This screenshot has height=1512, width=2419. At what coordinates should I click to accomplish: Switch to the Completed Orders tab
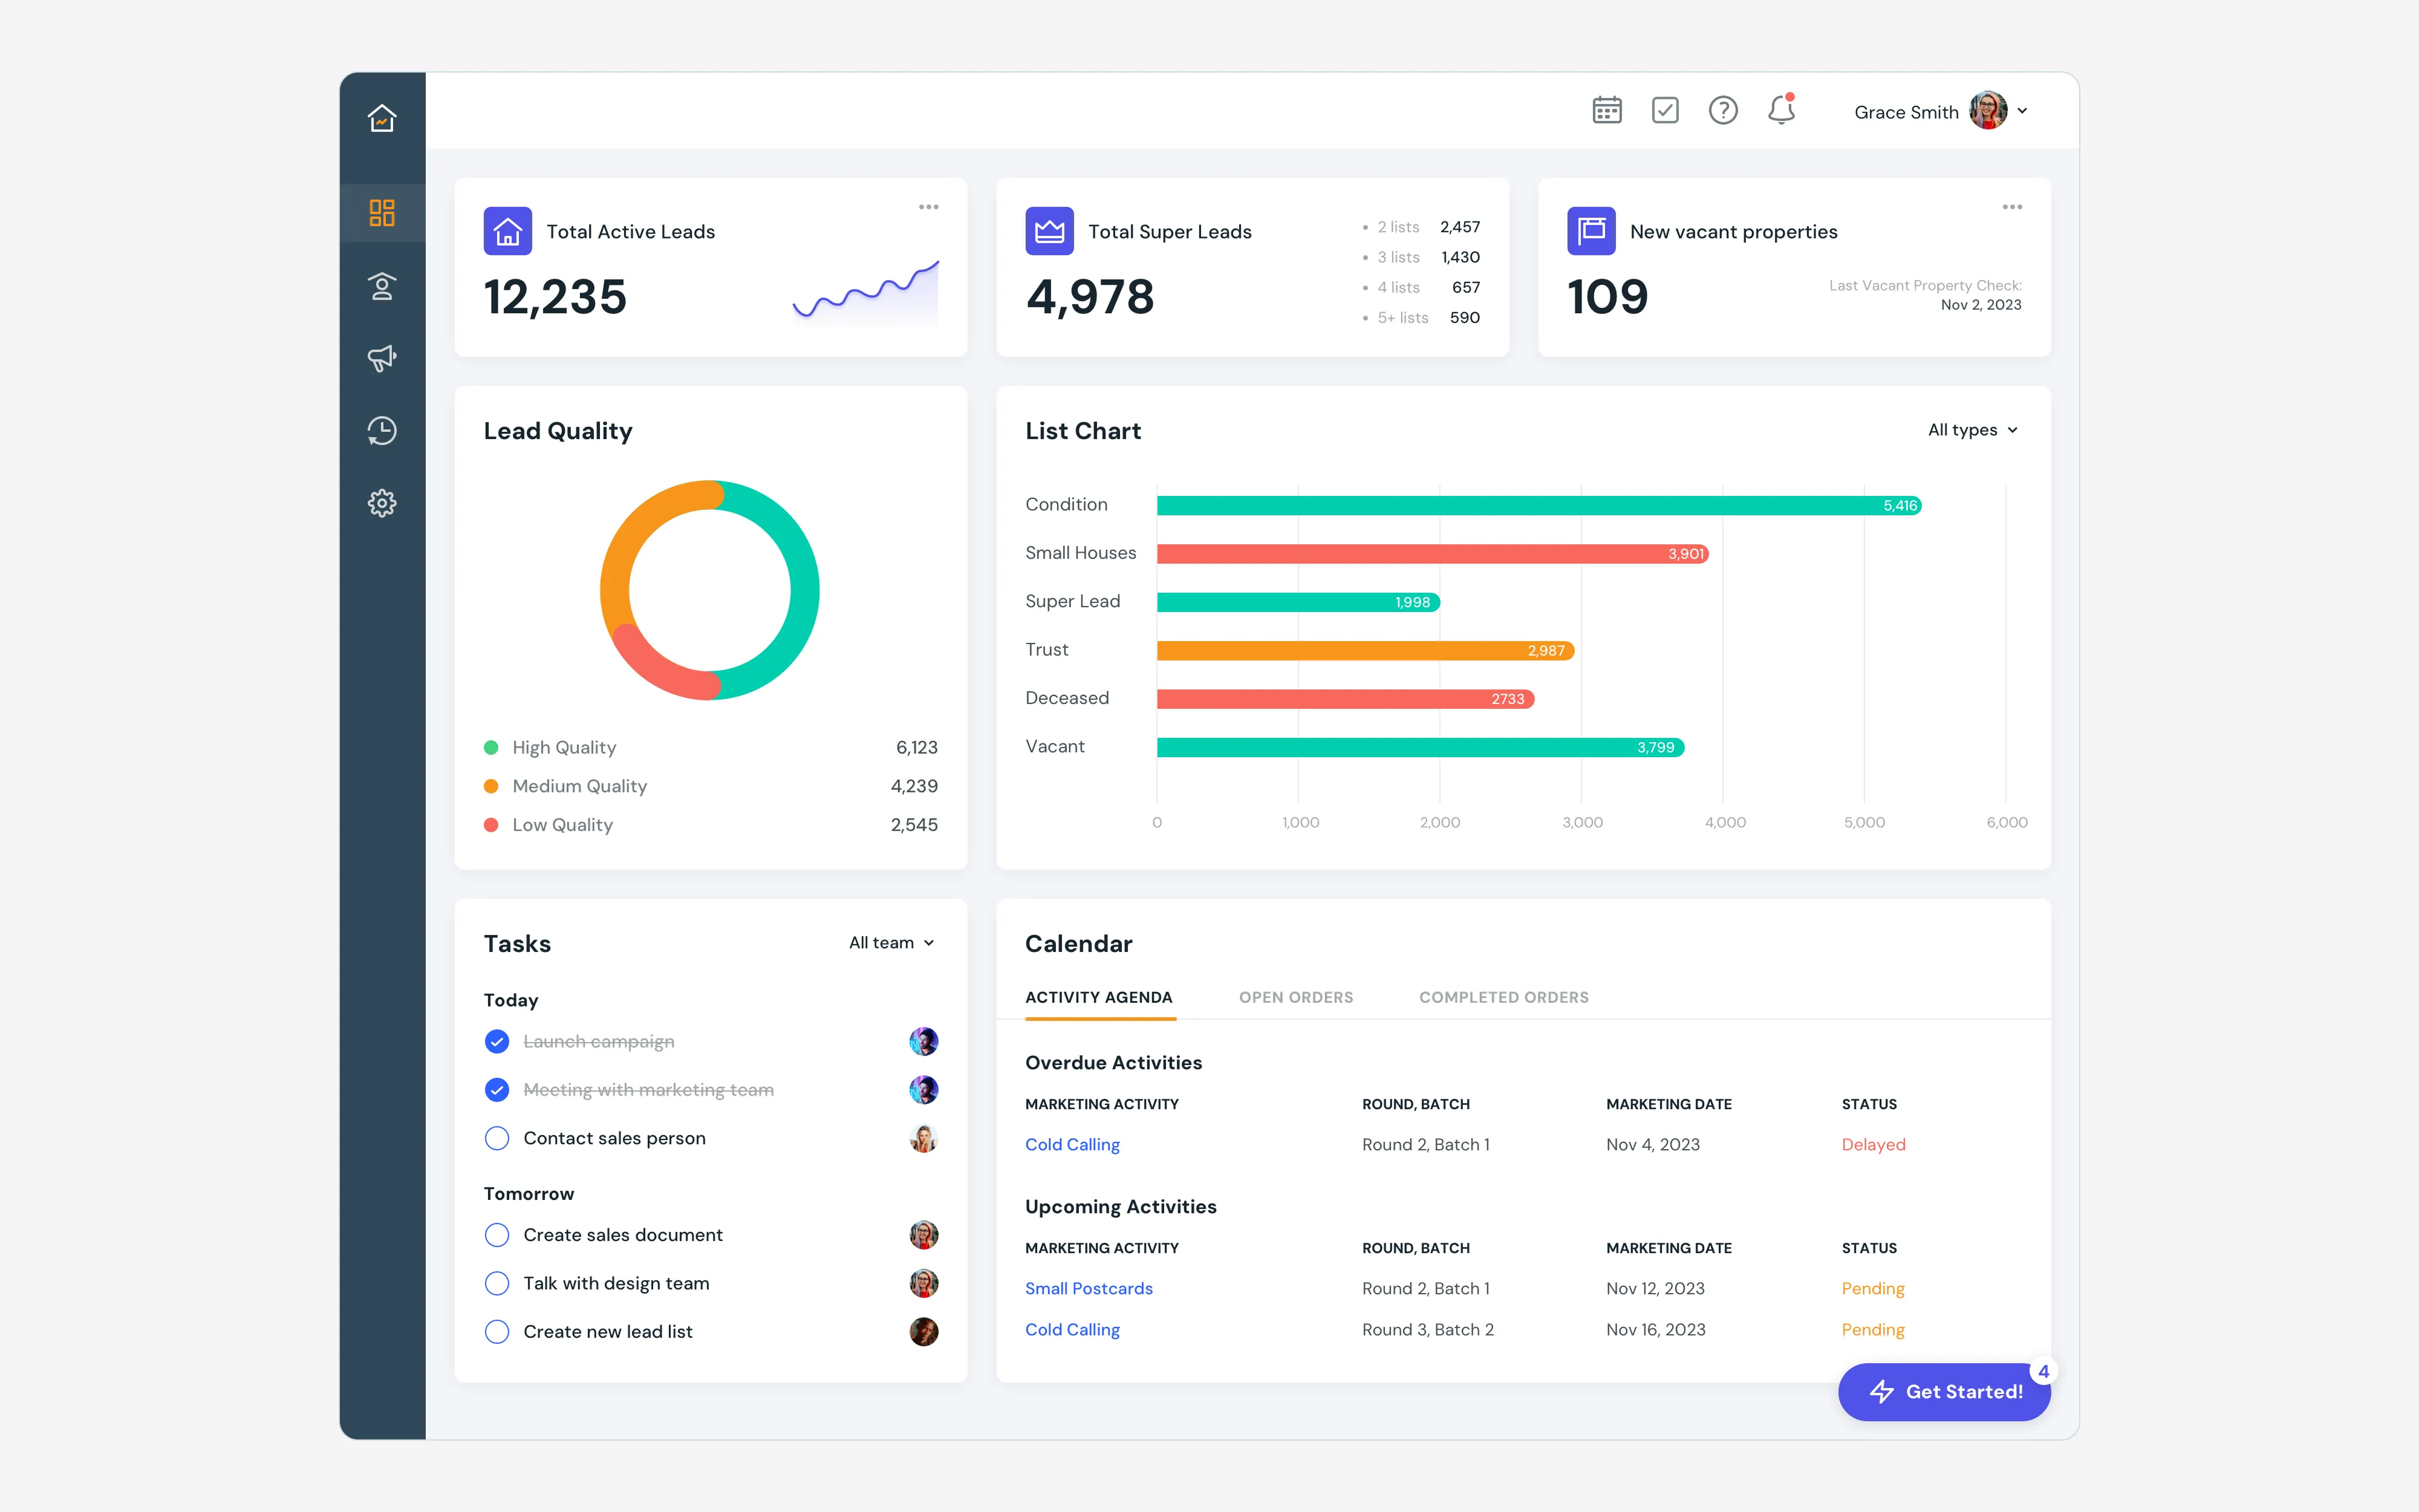click(x=1503, y=997)
